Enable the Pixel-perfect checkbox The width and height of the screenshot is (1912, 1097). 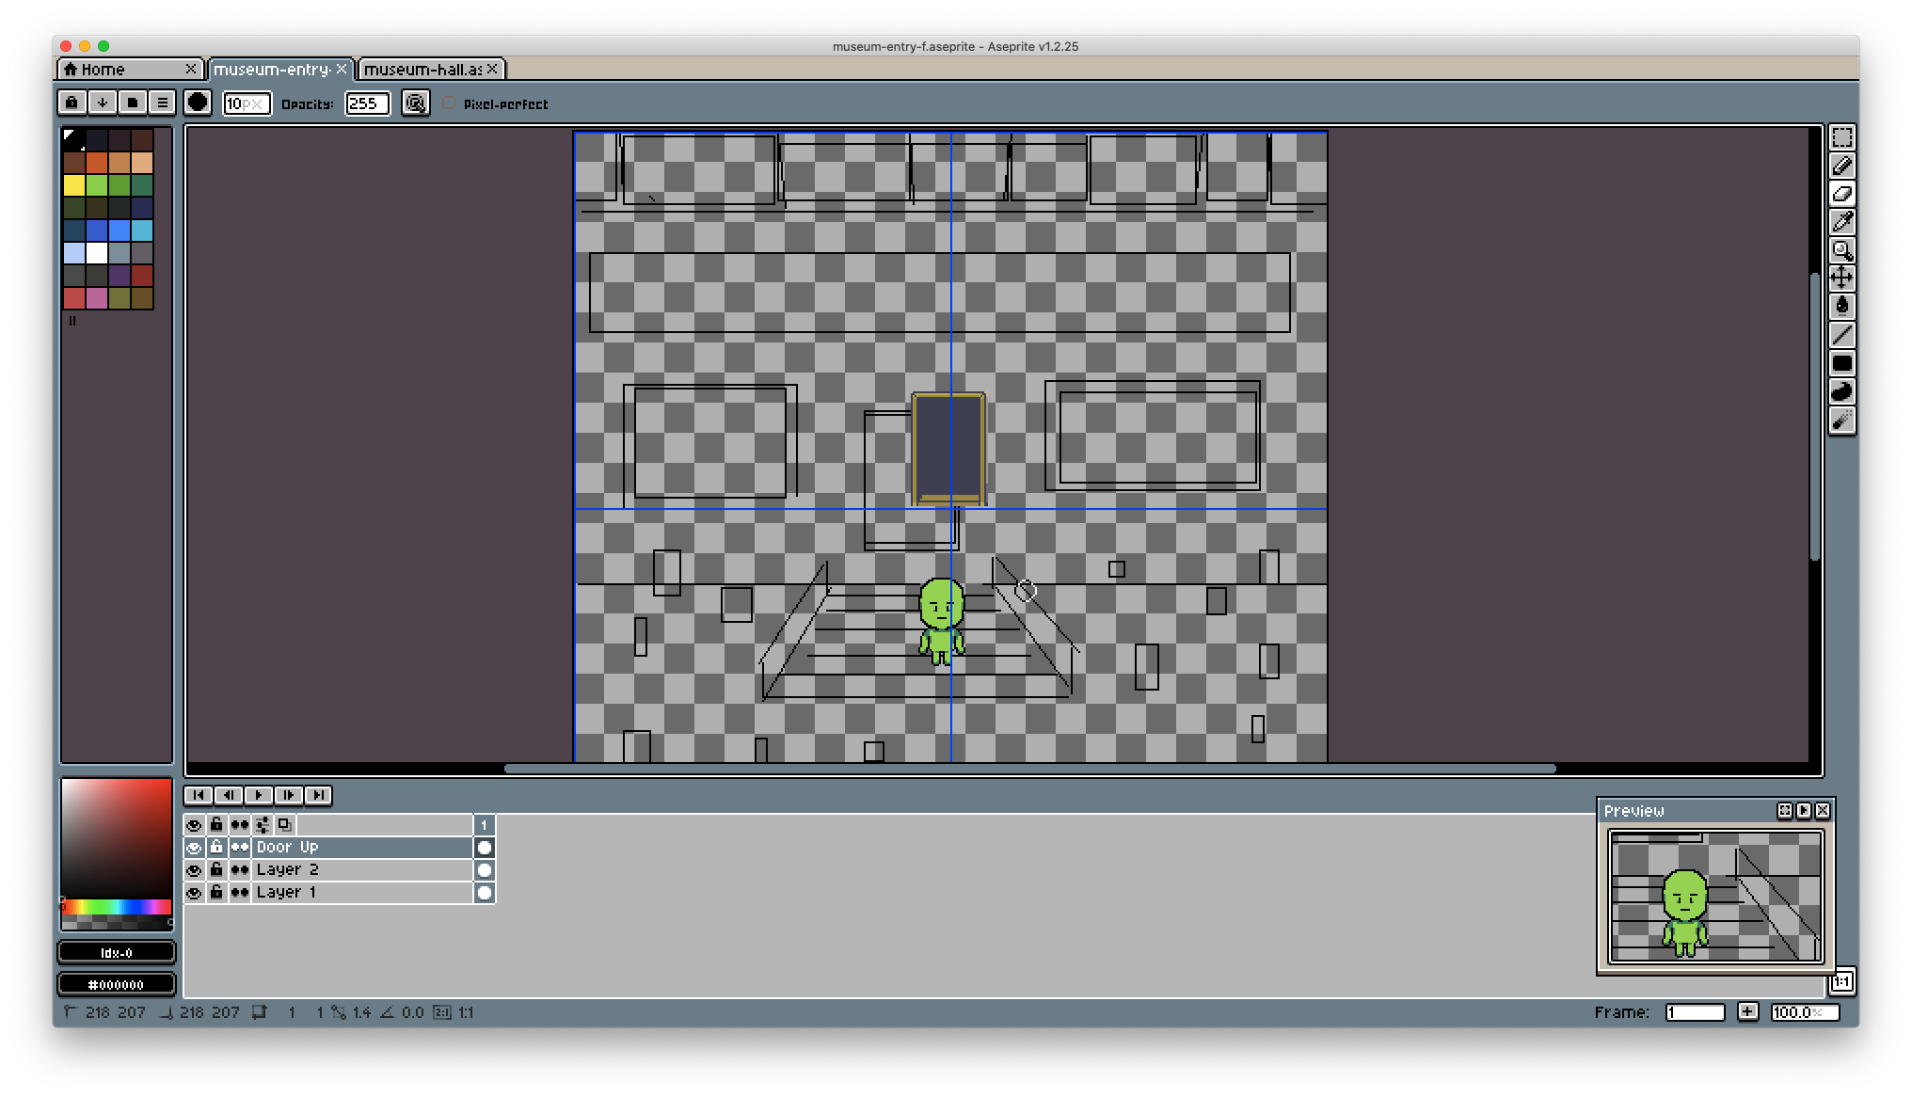coord(449,103)
